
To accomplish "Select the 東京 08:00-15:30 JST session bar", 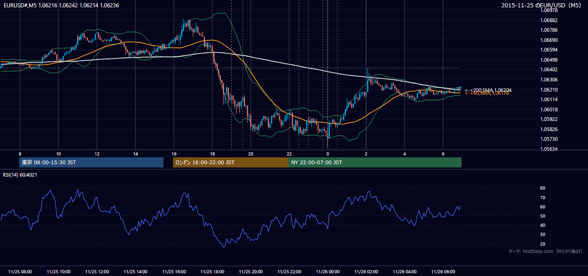I will coord(92,162).
